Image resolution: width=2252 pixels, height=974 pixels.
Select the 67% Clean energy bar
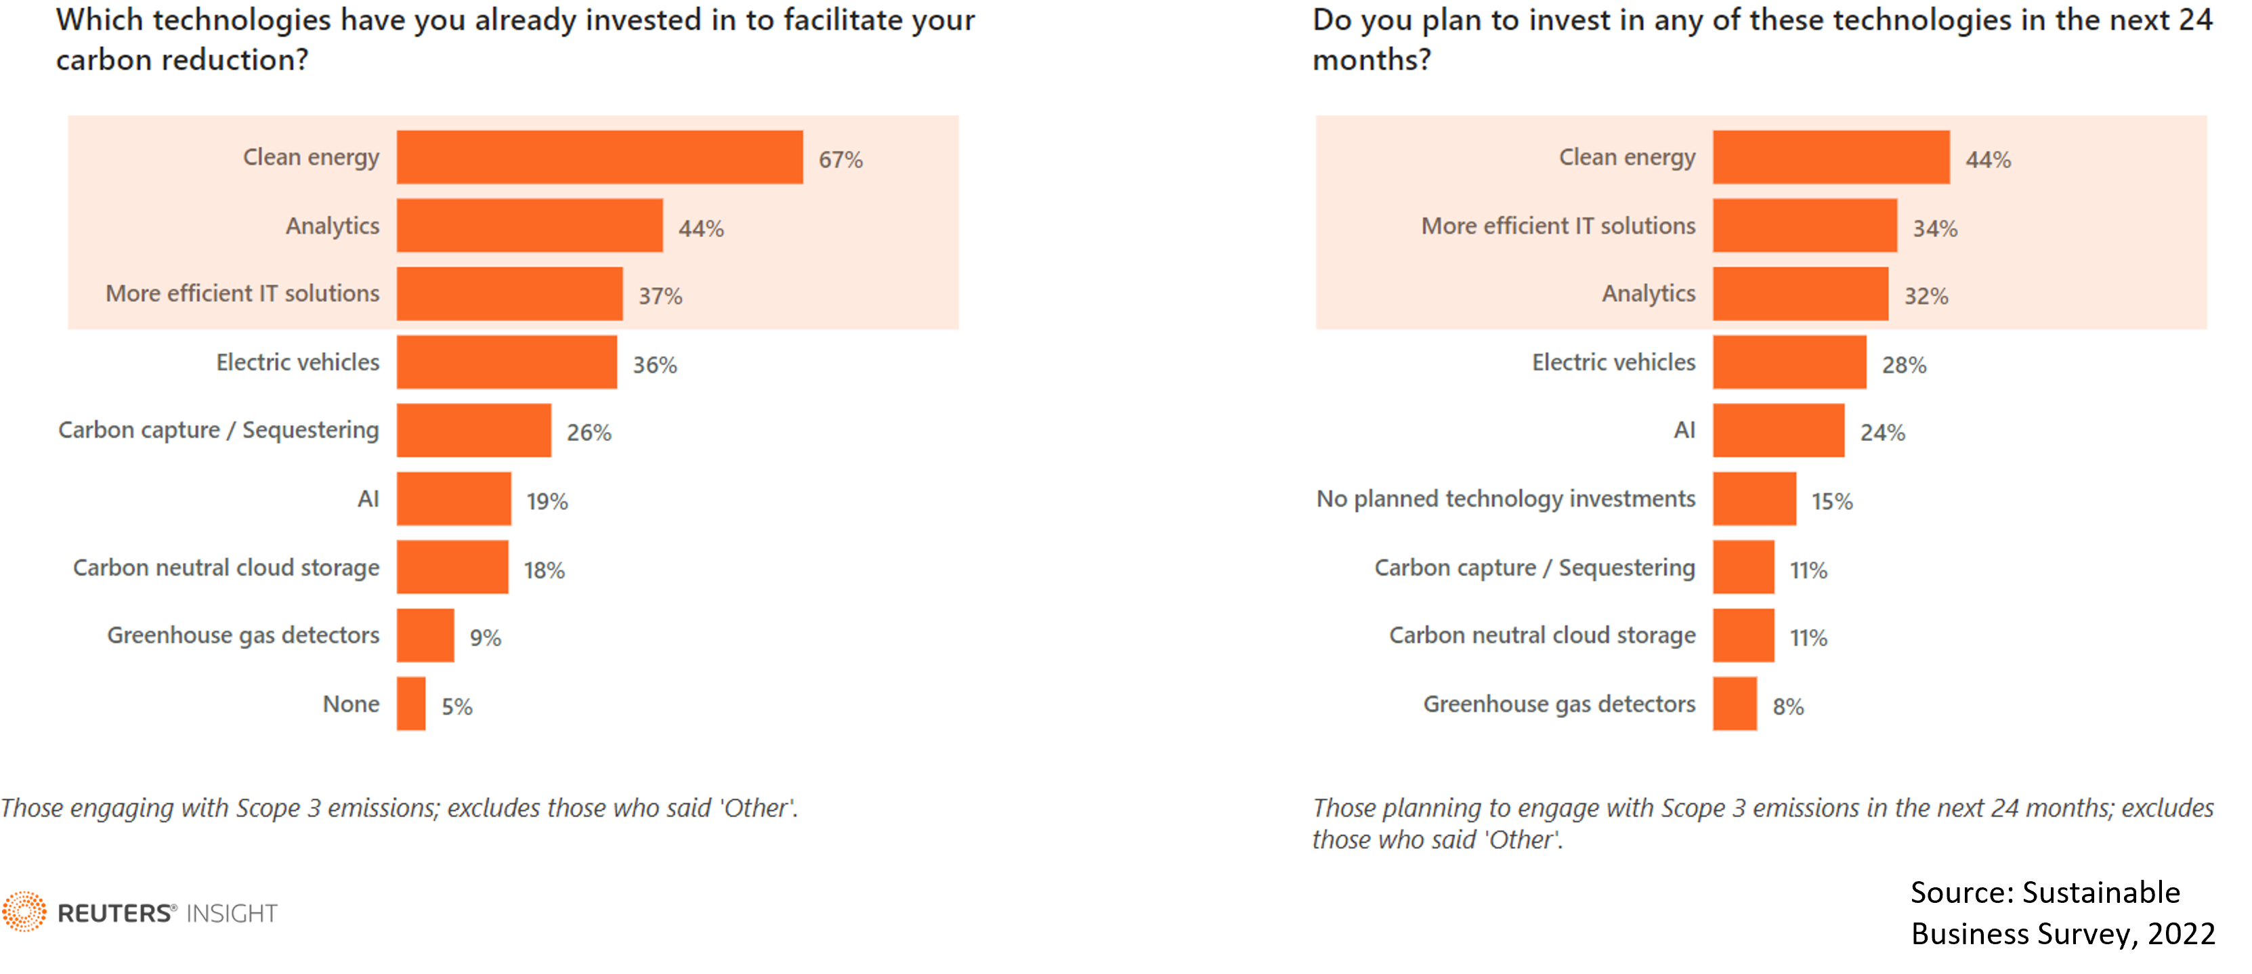[x=599, y=157]
